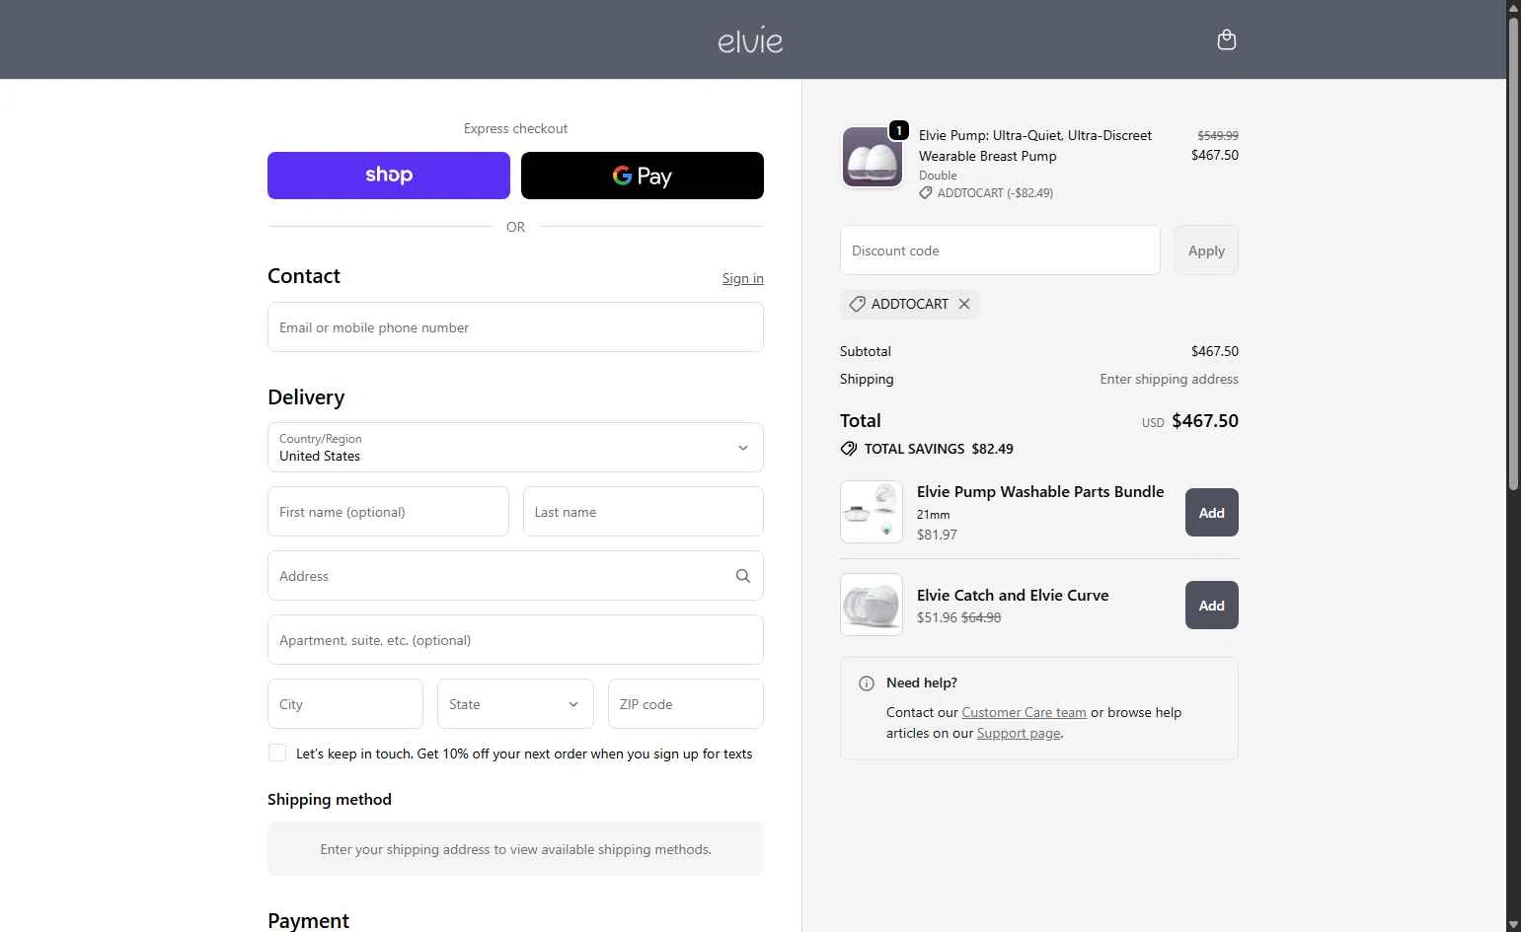Image resolution: width=1521 pixels, height=932 pixels.
Task: Focus the Email or mobile phone field
Action: (x=515, y=327)
